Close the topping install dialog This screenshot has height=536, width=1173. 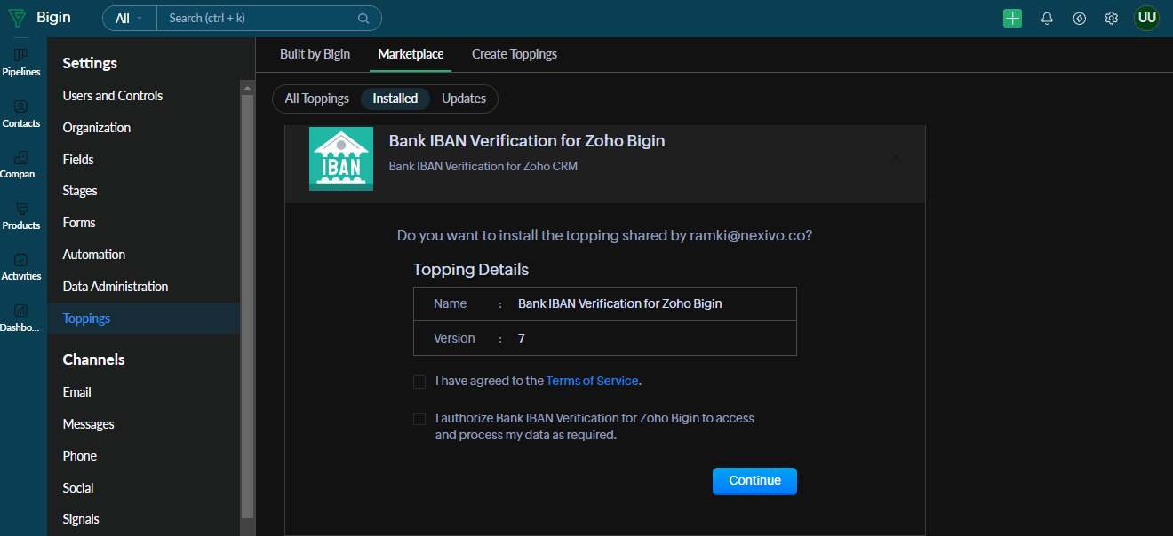pos(896,157)
